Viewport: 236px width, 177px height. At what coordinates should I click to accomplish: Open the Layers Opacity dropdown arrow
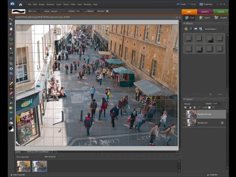(221, 104)
